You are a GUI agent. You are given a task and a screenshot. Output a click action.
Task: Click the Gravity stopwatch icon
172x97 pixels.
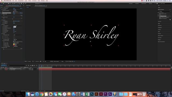click(x=4, y=29)
